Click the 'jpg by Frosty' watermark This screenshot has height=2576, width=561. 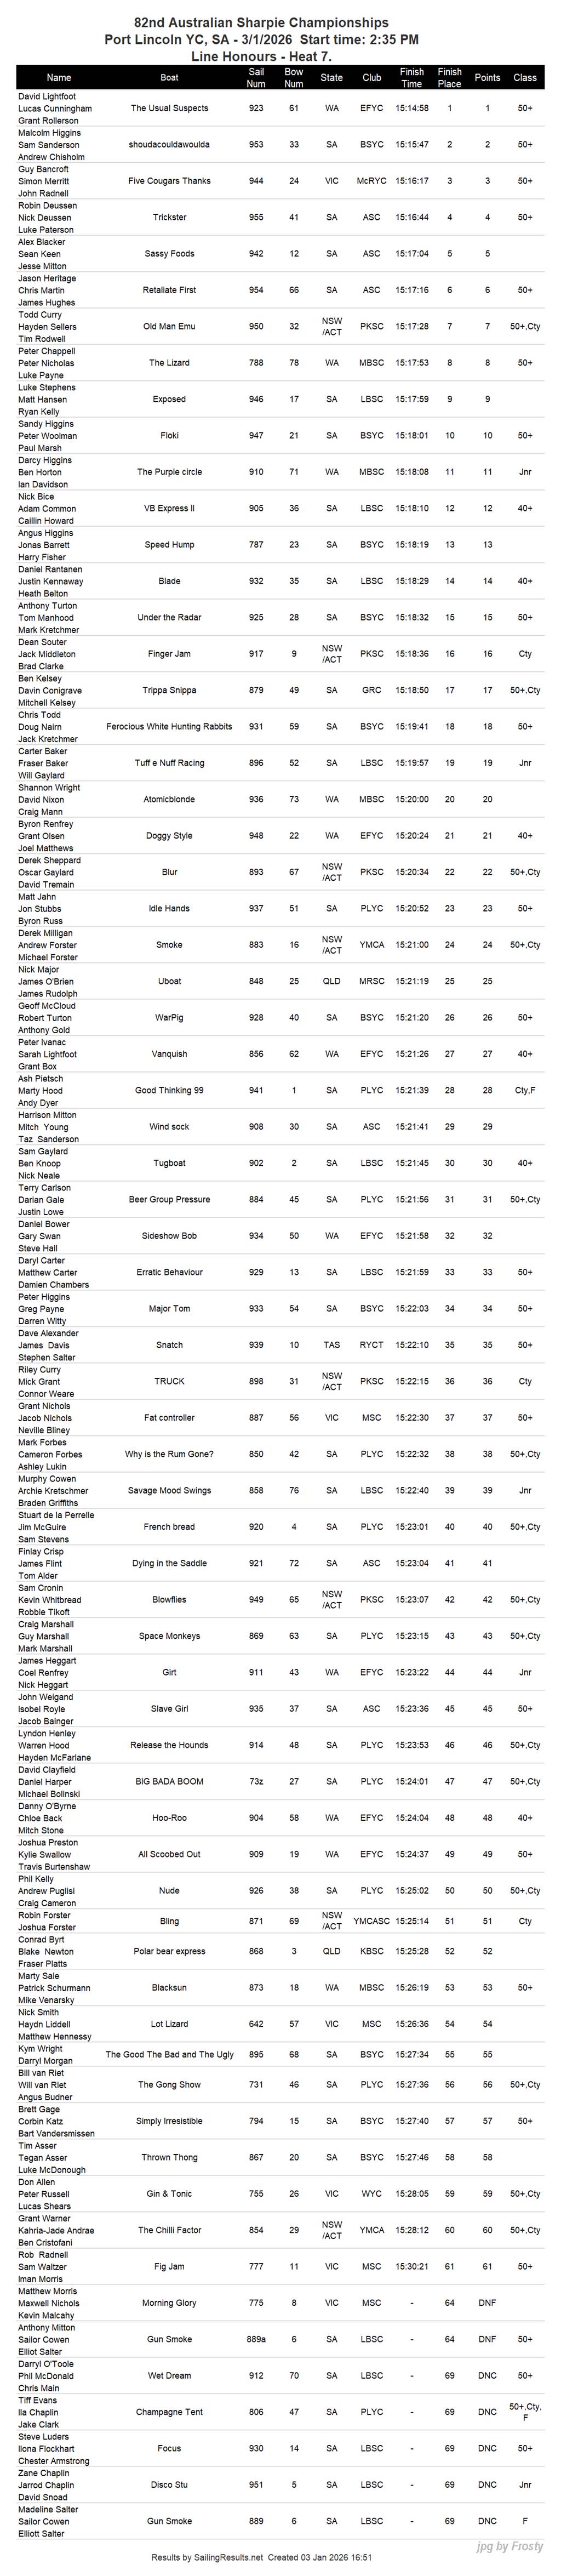[510, 2546]
